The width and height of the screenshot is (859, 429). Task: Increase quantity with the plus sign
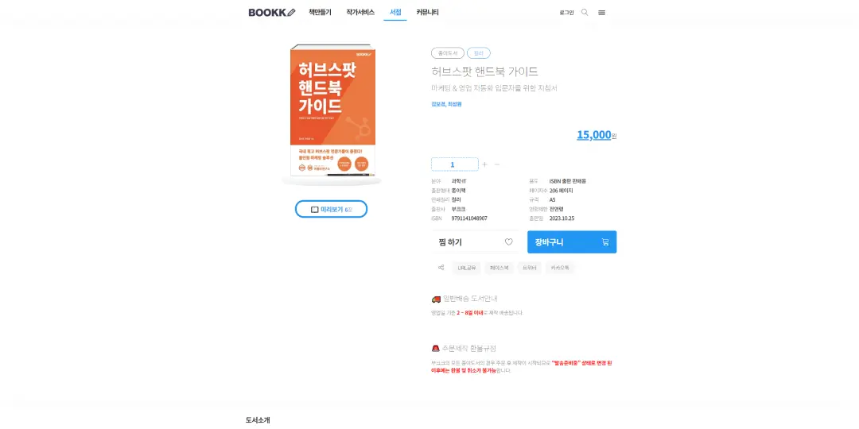(484, 164)
